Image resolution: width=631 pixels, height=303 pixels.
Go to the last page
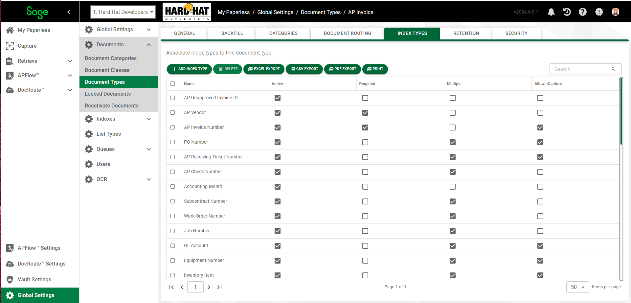[219, 287]
